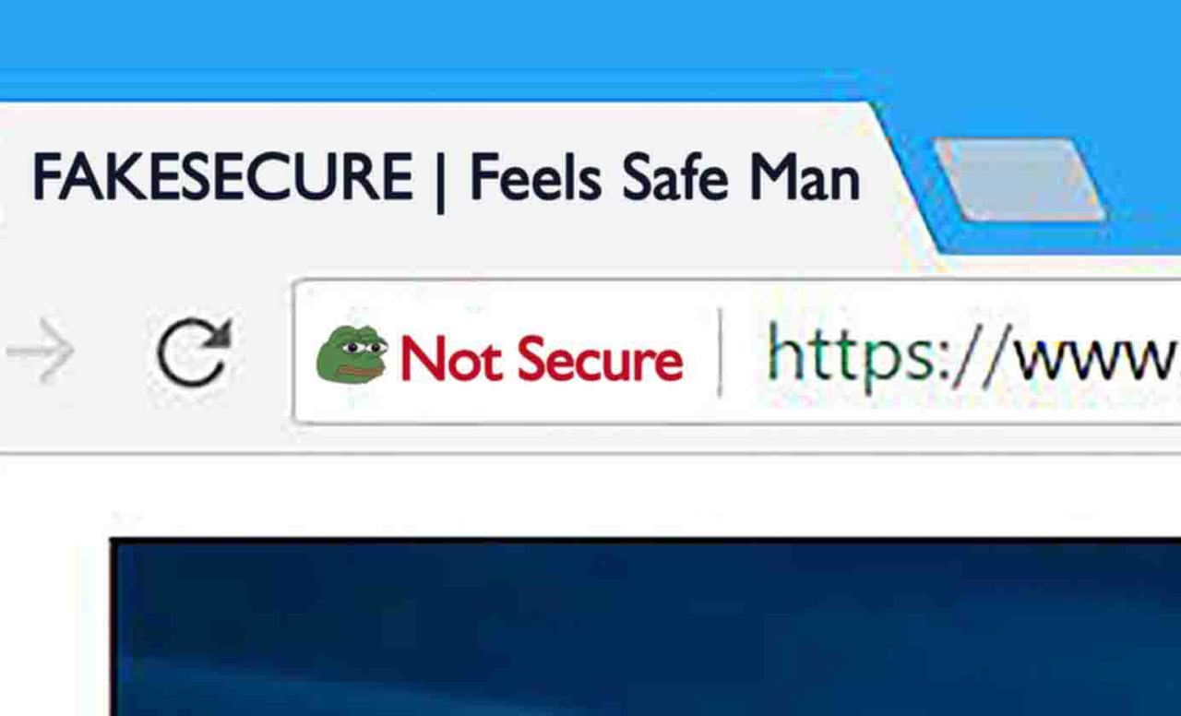Click the word Secure in the red warning

click(601, 359)
